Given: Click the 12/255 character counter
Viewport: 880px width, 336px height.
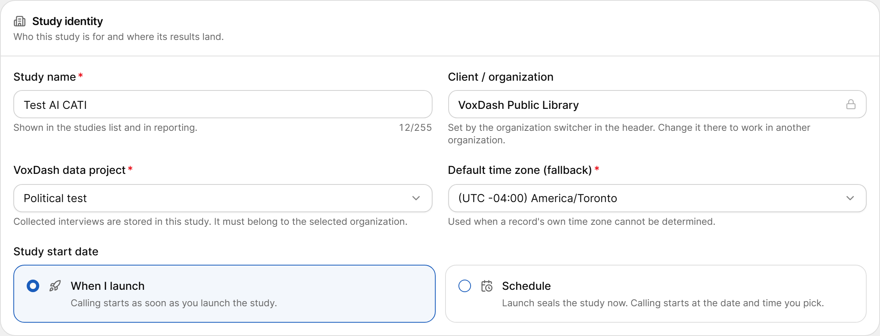Looking at the screenshot, I should 415,128.
